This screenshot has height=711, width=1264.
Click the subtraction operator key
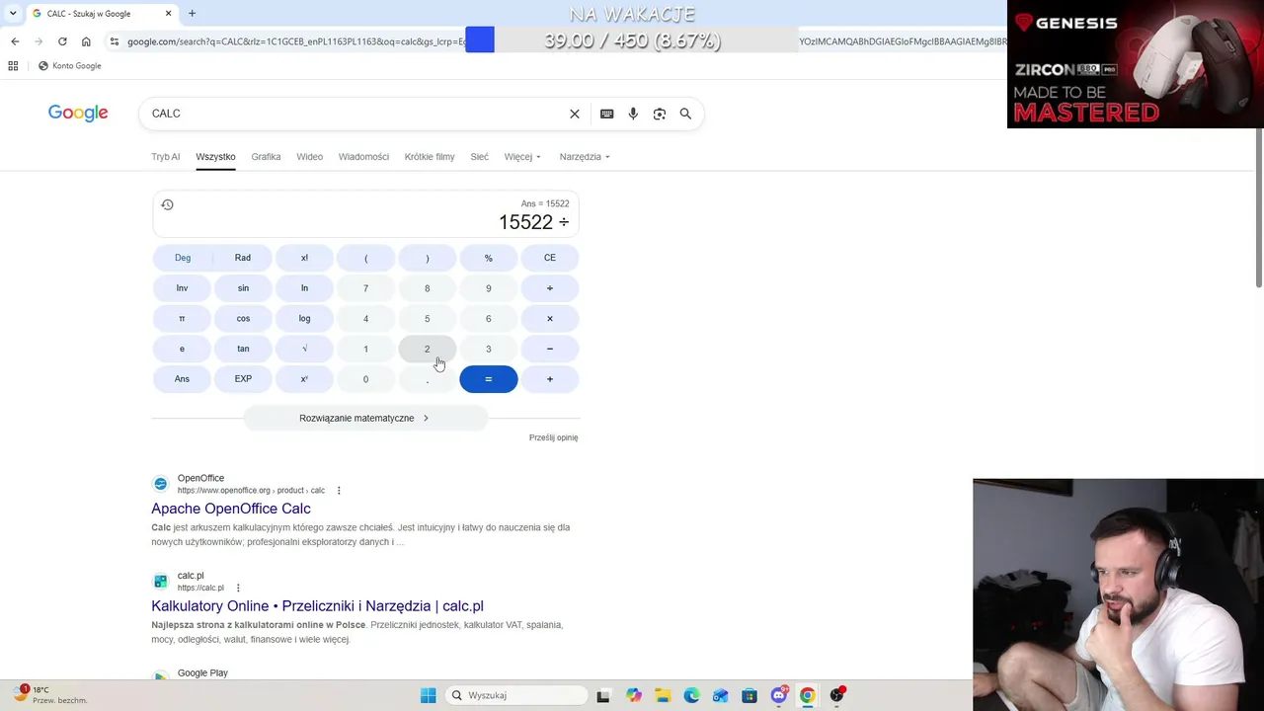coord(550,349)
